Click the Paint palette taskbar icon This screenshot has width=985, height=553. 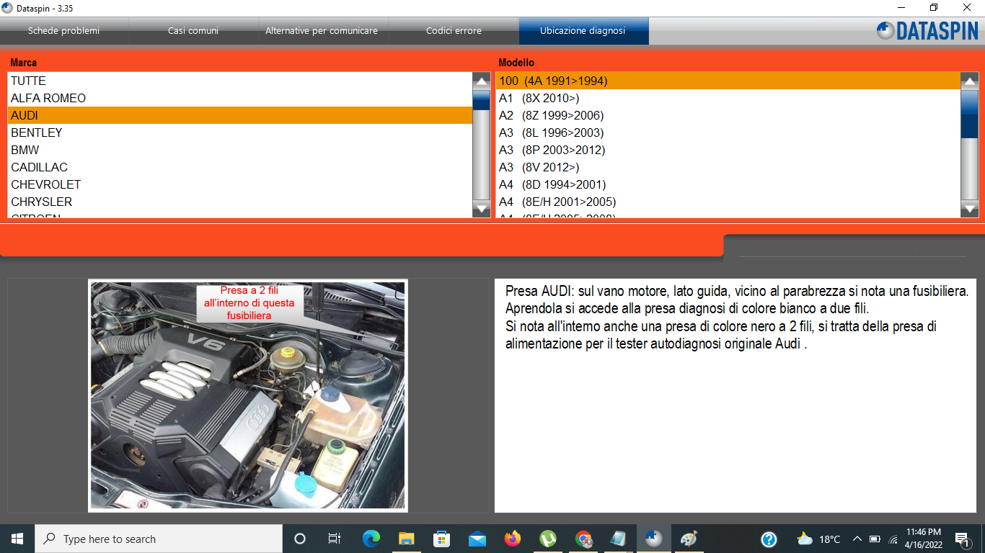click(x=689, y=539)
